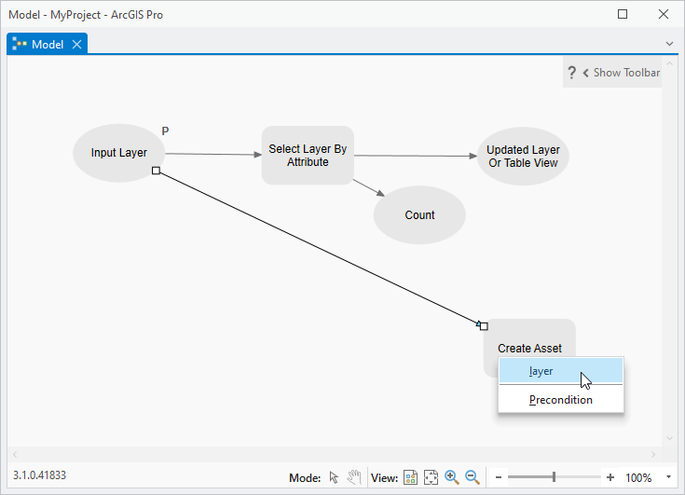Close the Model tab
The width and height of the screenshot is (685, 495).
click(x=77, y=45)
